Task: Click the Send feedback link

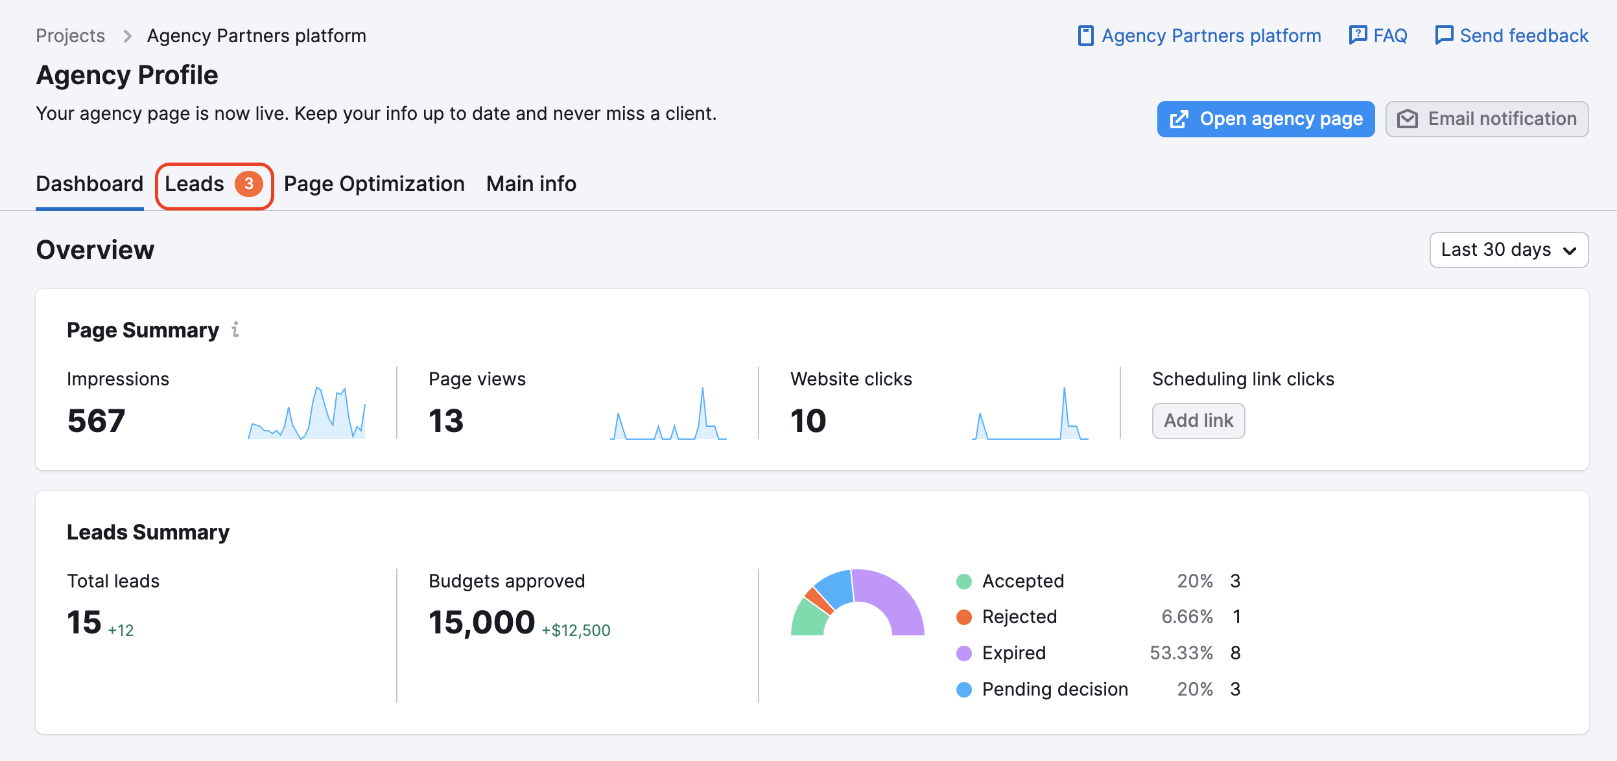Action: click(x=1512, y=36)
